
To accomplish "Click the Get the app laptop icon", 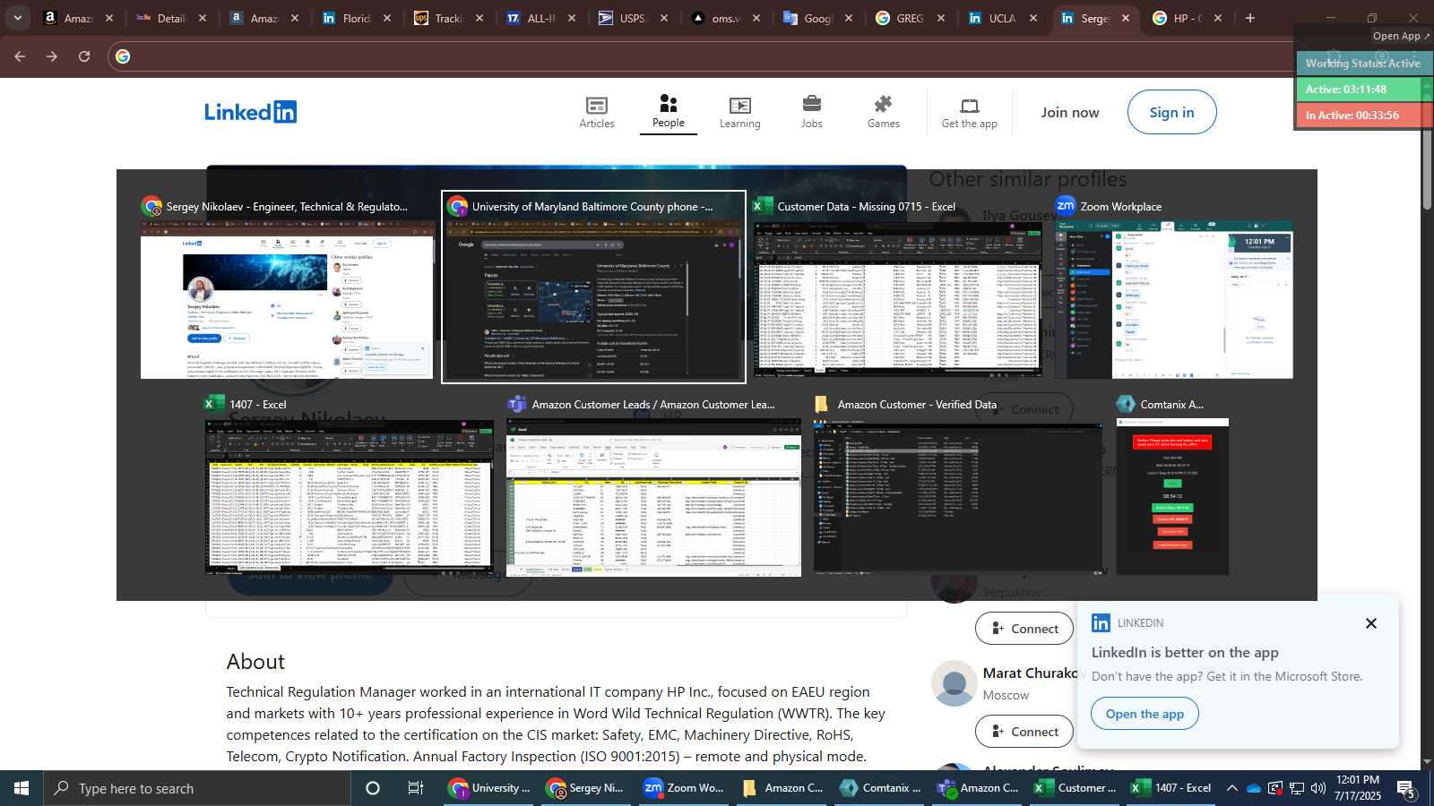I will click(970, 113).
